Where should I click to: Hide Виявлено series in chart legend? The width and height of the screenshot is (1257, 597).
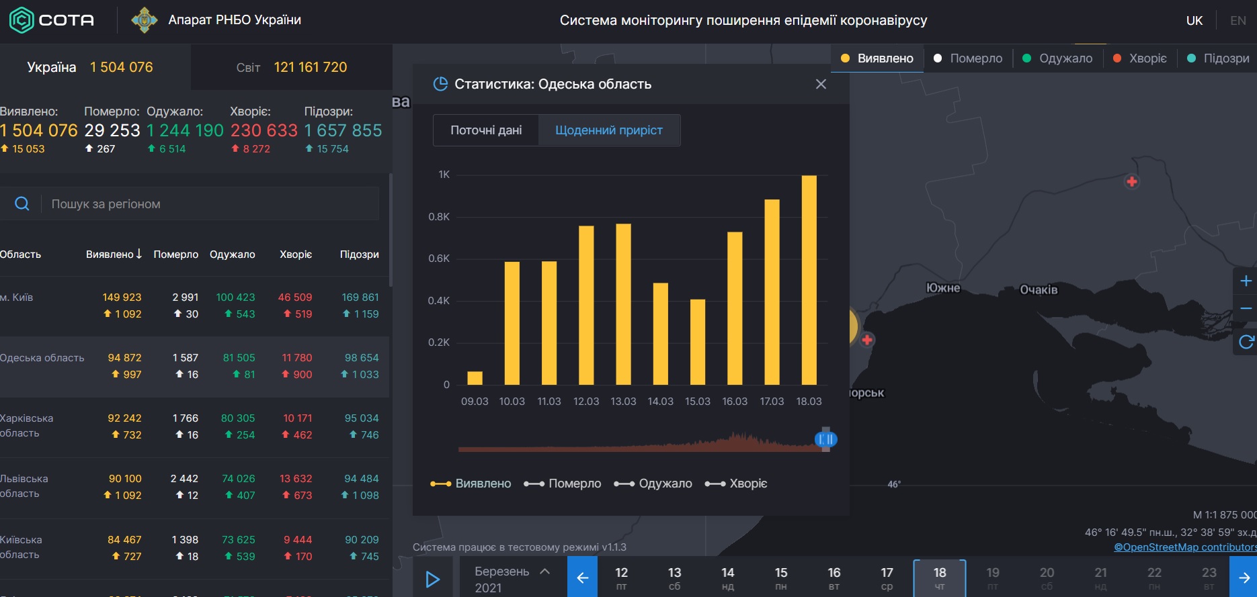pos(471,484)
